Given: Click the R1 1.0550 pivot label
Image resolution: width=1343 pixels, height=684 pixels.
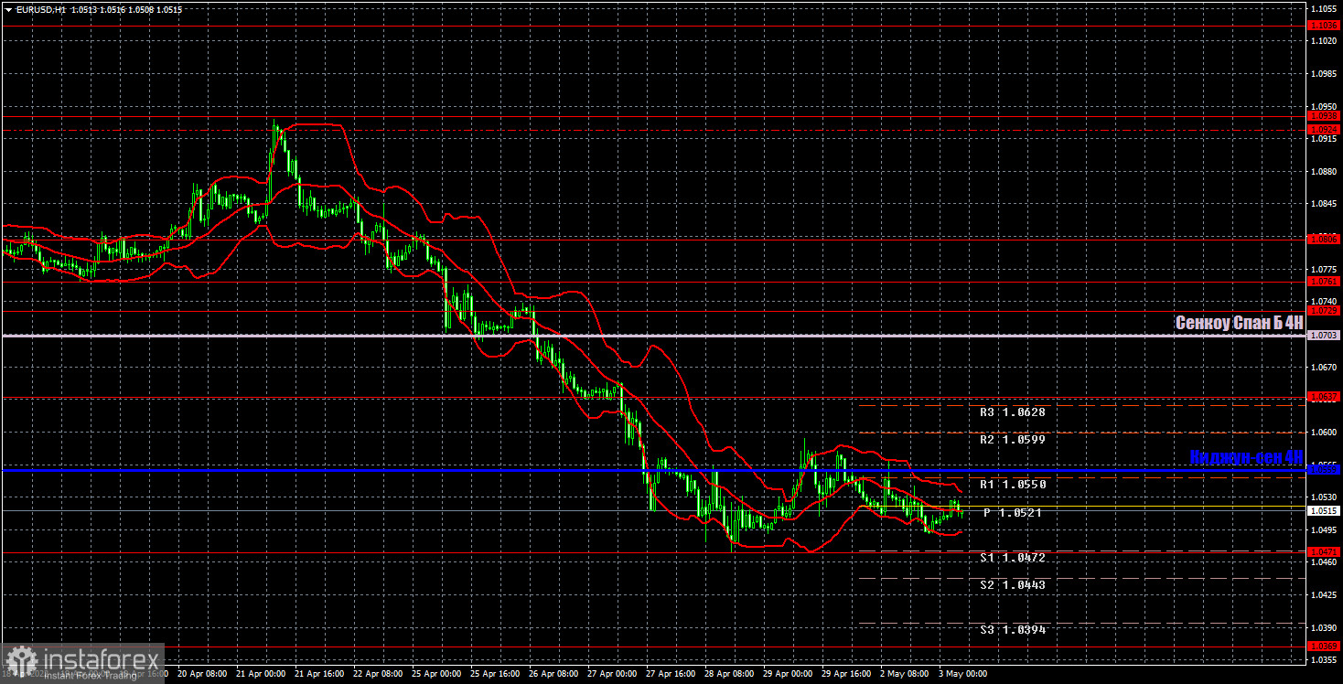Looking at the screenshot, I should [x=1013, y=485].
